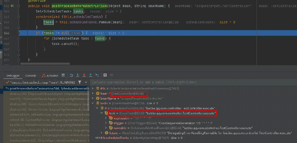Click the thread filter funnel icon

pyautogui.click(x=80, y=82)
